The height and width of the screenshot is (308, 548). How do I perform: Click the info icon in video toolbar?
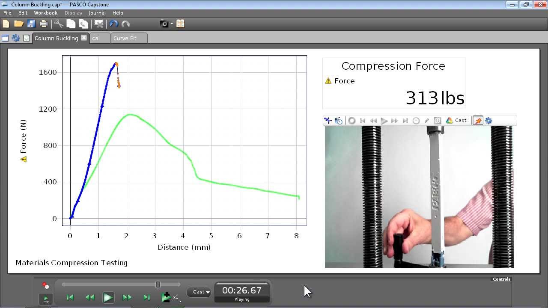tap(438, 121)
